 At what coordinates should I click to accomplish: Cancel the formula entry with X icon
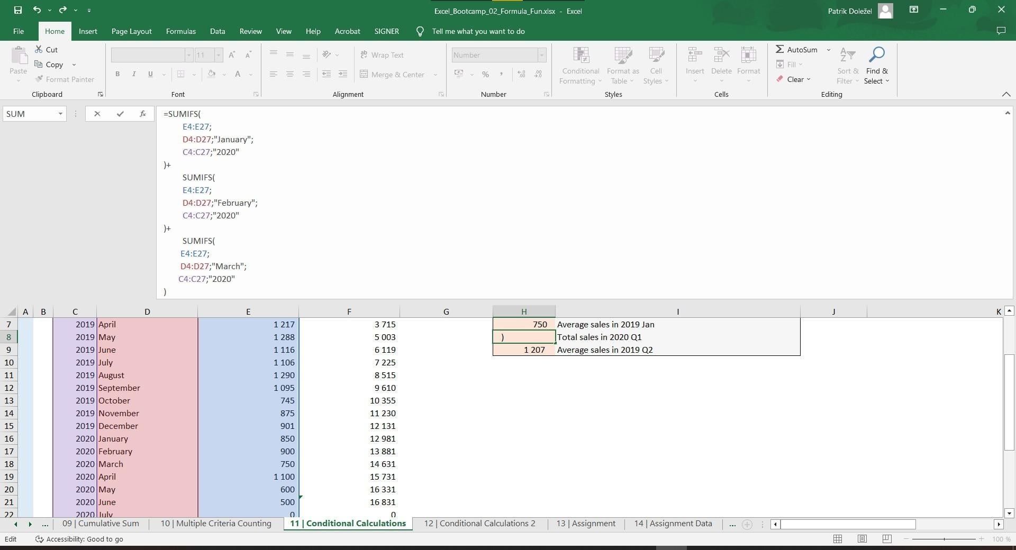click(x=97, y=114)
